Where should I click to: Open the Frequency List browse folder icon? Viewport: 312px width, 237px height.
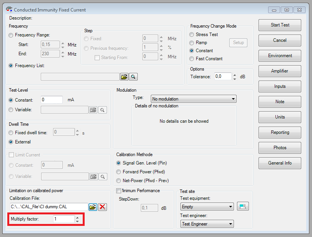point(124,77)
